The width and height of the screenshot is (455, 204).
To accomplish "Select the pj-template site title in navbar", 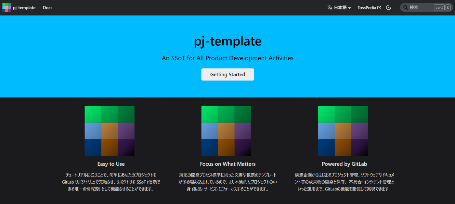I will click(24, 7).
